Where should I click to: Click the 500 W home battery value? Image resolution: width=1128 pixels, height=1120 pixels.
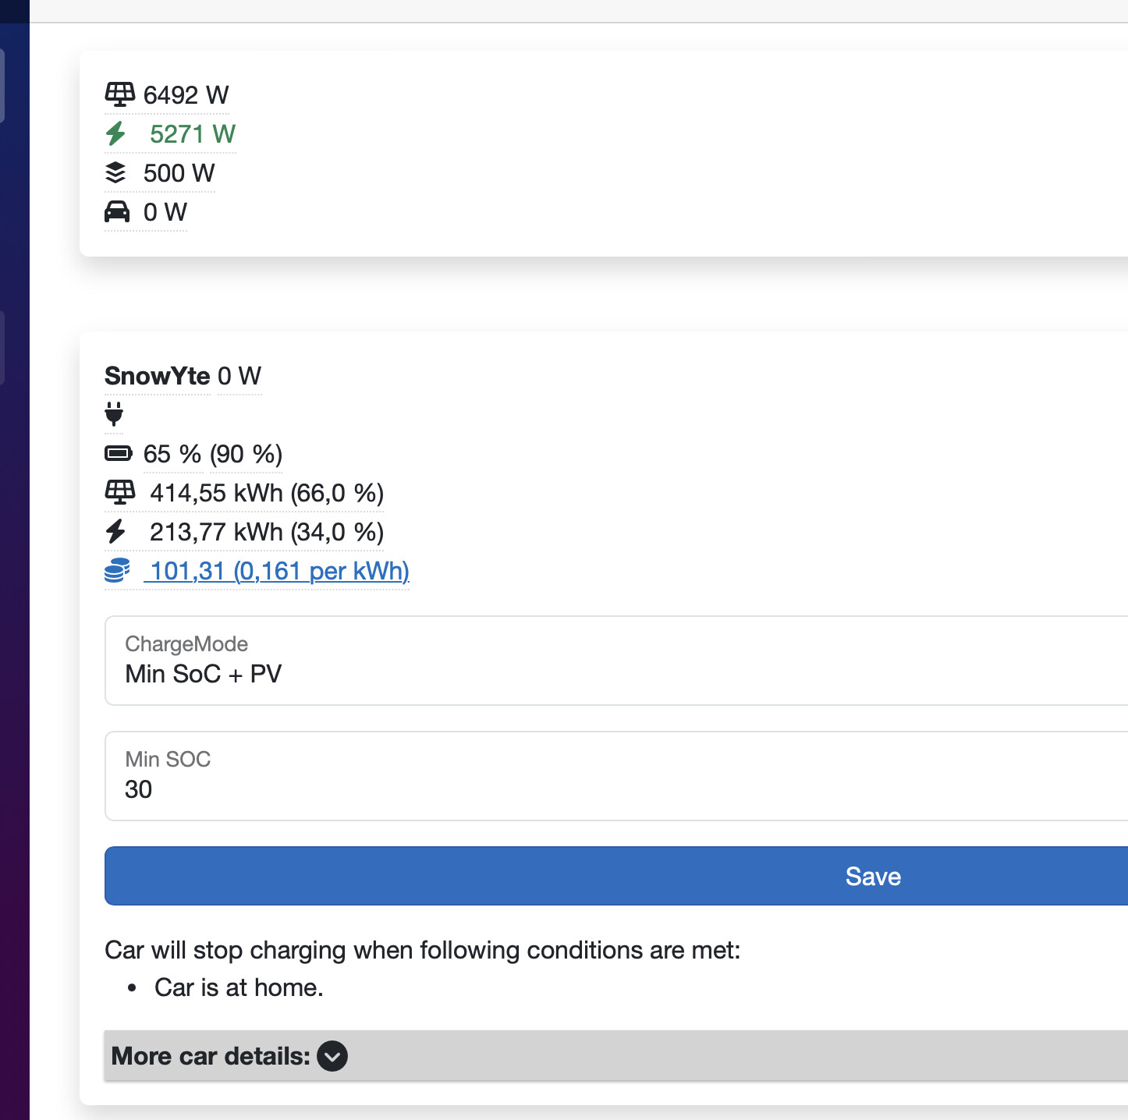pyautogui.click(x=179, y=173)
